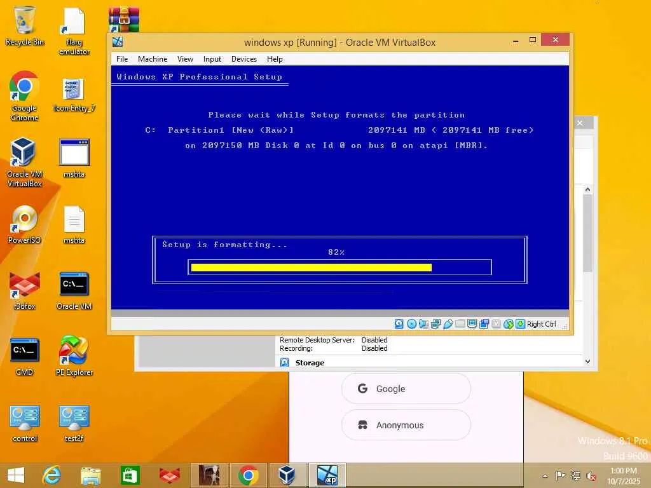Select the Recycle Bin desktop icon

click(25, 25)
